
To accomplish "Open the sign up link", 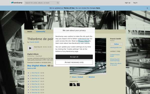I will [x=127, y=3].
